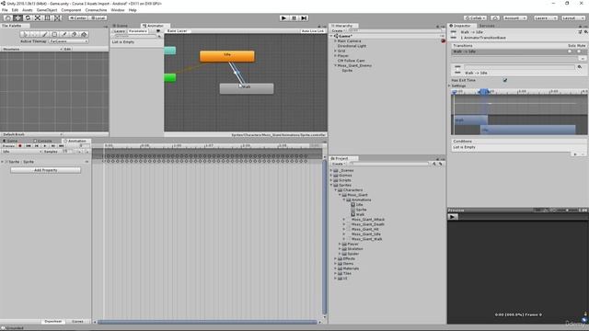Toggle Mute for Walk -> Idle transition

(579, 51)
